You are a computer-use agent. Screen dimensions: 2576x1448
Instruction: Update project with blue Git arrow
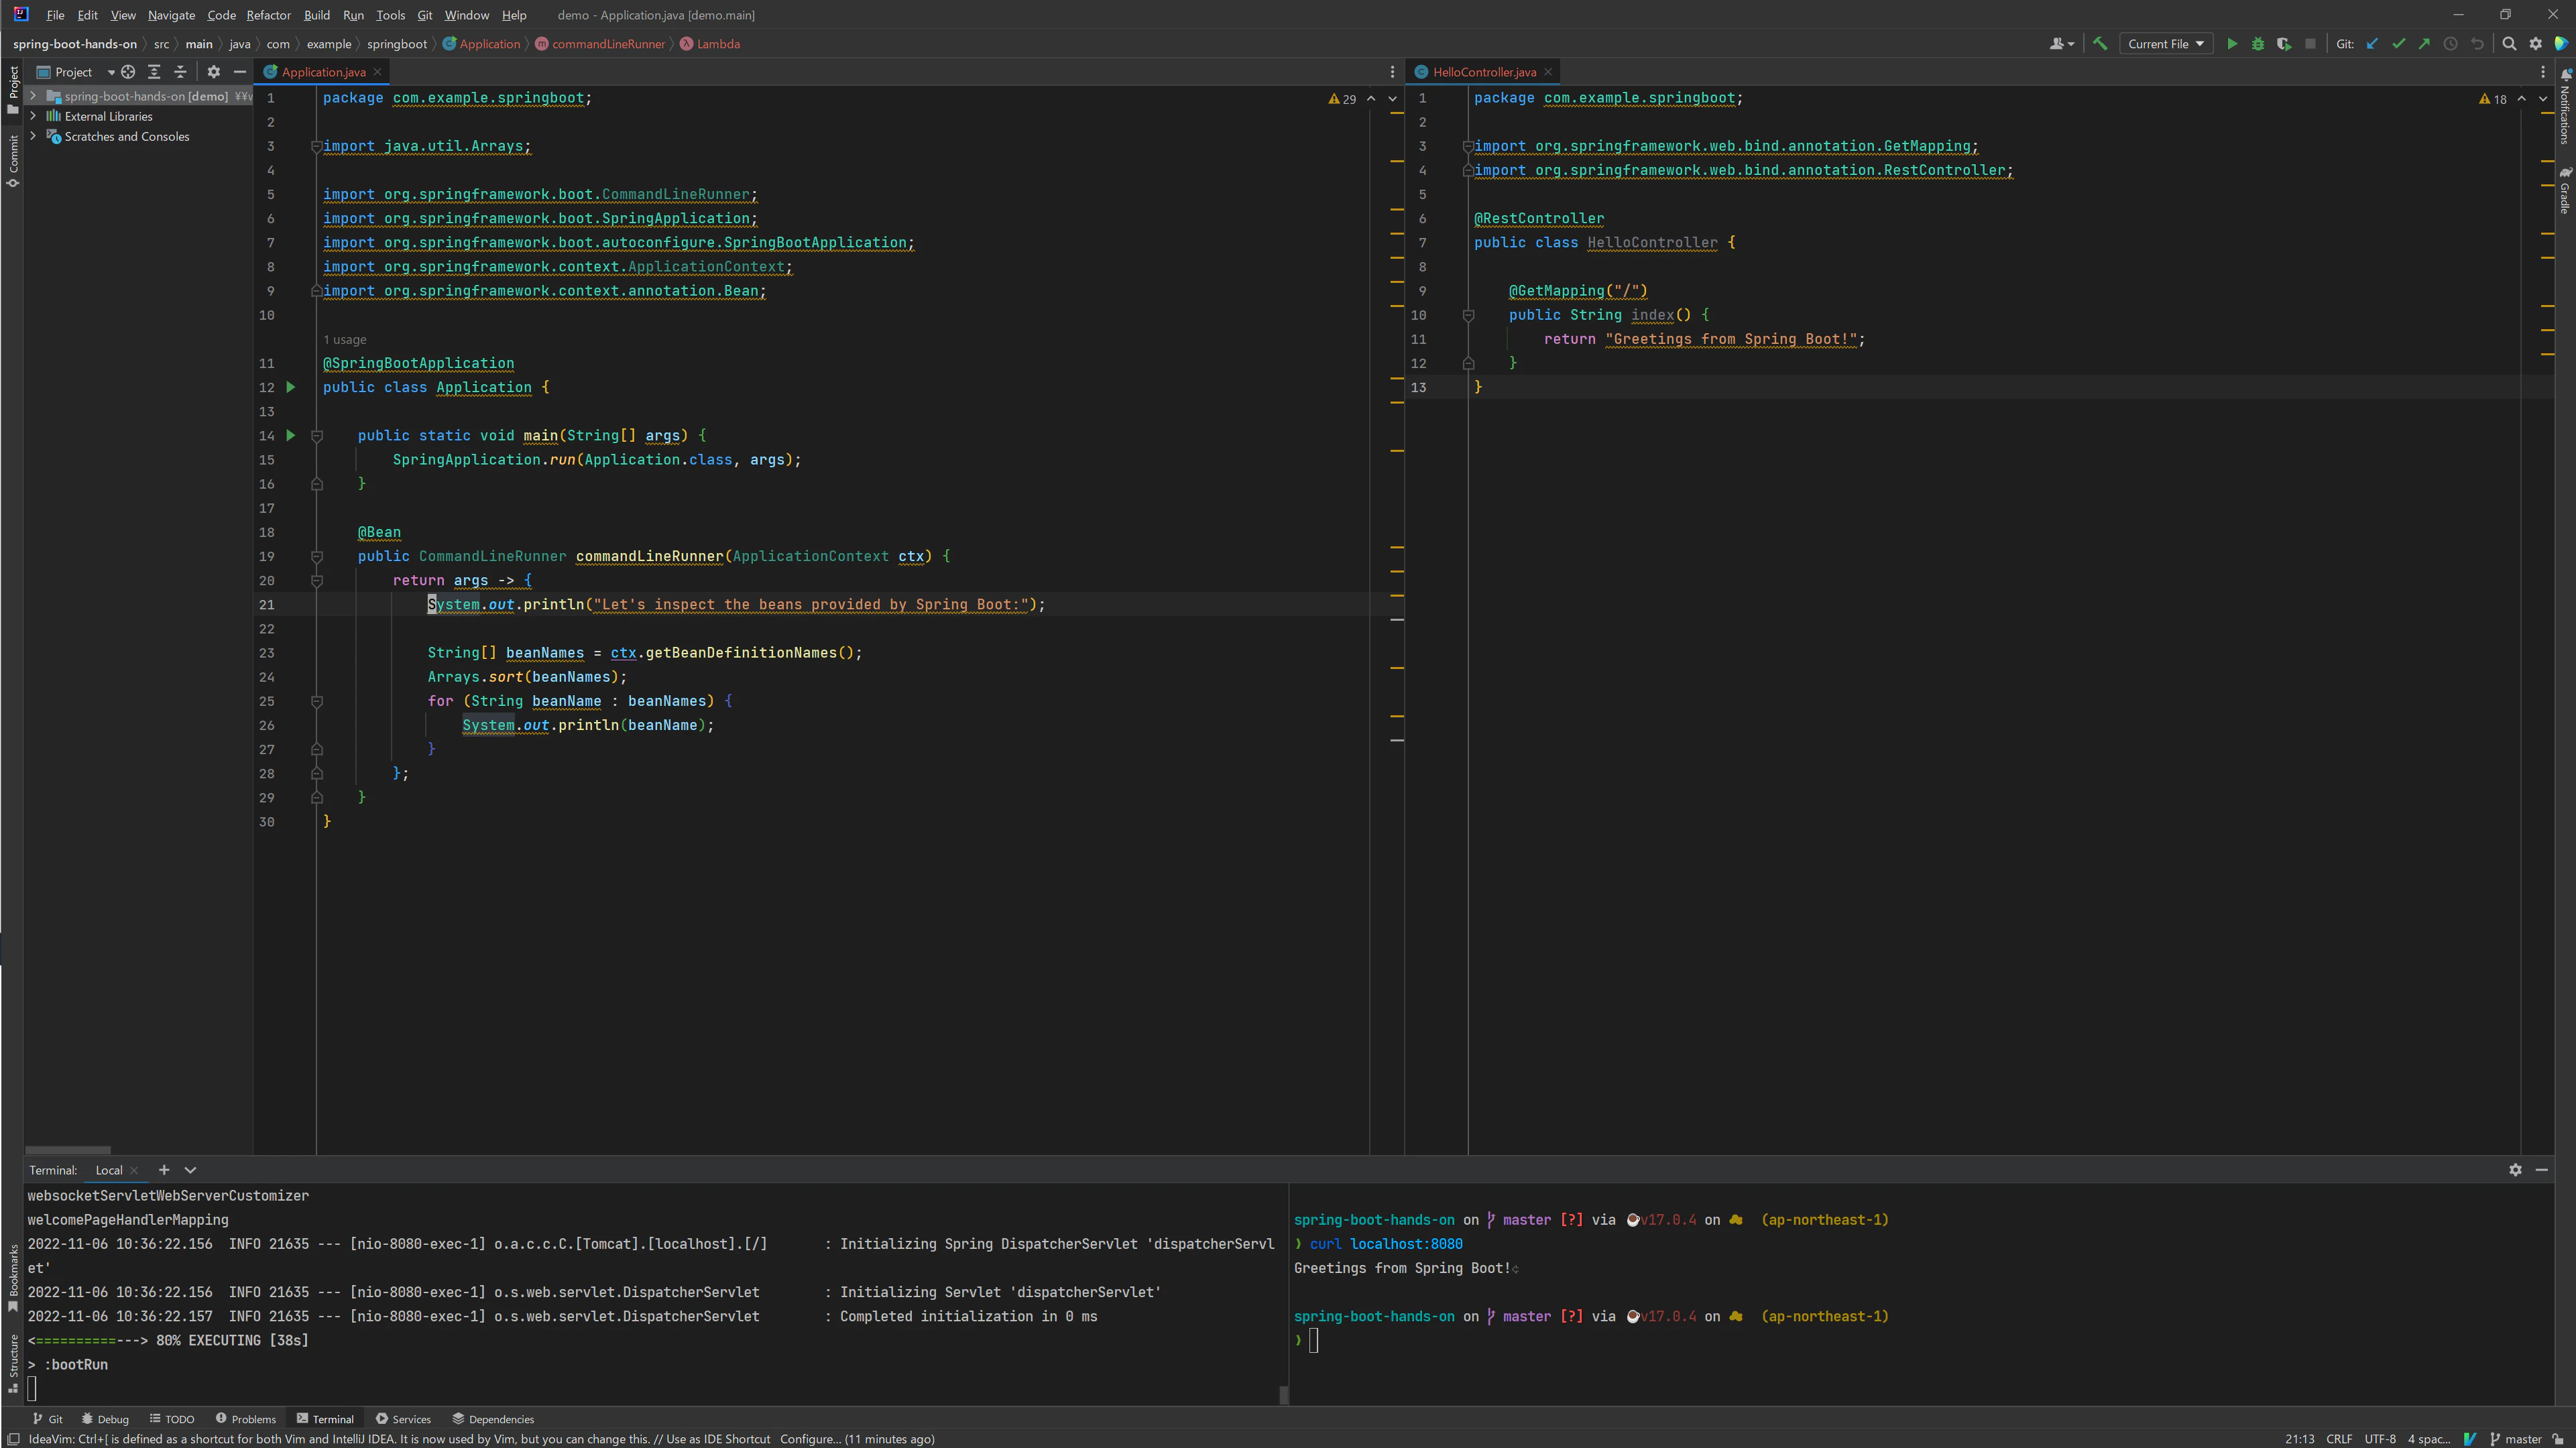click(2372, 43)
